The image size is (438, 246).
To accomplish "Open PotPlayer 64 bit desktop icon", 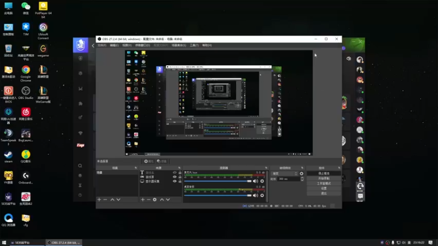I will tap(43, 10).
